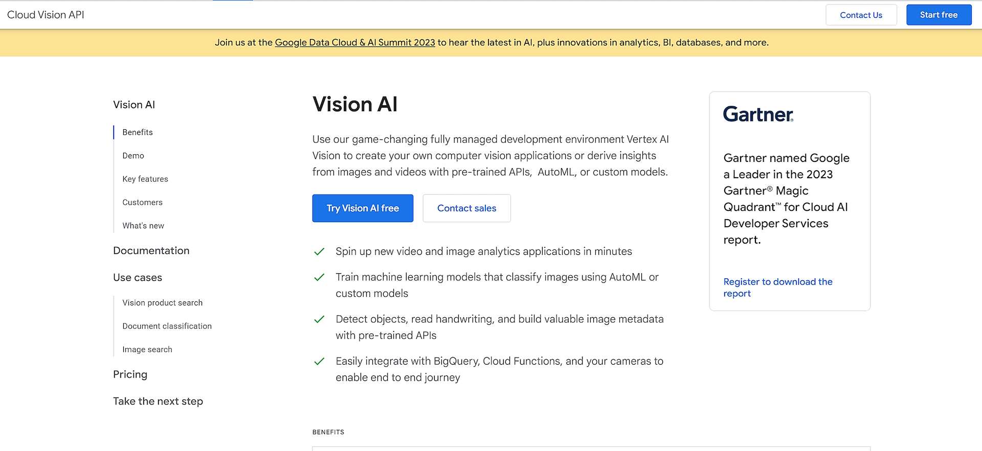Viewport: 982px width, 451px height.
Task: Select Contact sales
Action: (x=466, y=208)
